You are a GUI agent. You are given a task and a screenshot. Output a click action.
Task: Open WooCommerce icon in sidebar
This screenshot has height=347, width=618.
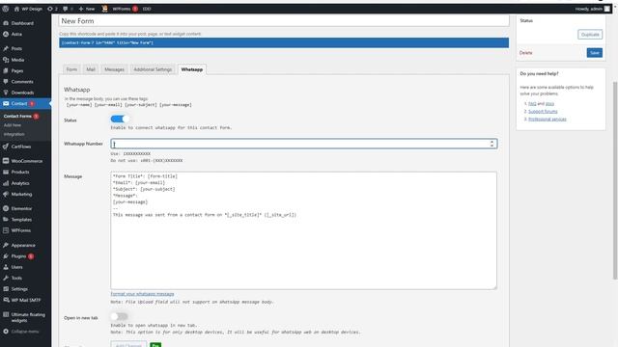point(6,161)
